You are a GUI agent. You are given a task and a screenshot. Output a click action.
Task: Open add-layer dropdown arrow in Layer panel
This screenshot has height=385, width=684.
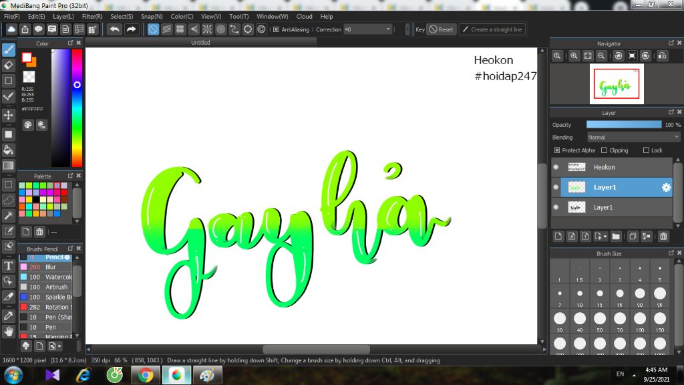point(605,237)
